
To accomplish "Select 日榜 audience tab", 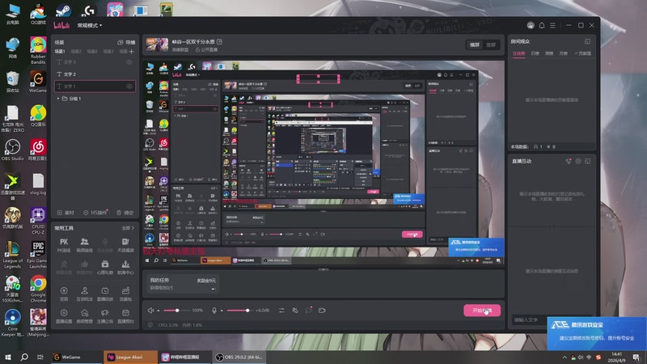I will click(535, 53).
